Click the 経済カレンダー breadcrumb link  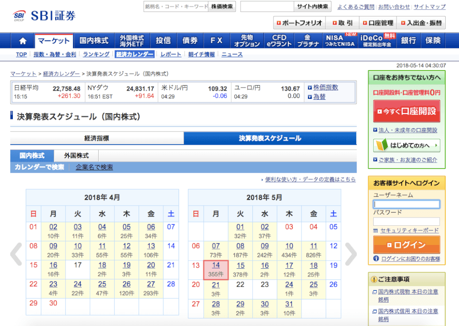(x=62, y=74)
